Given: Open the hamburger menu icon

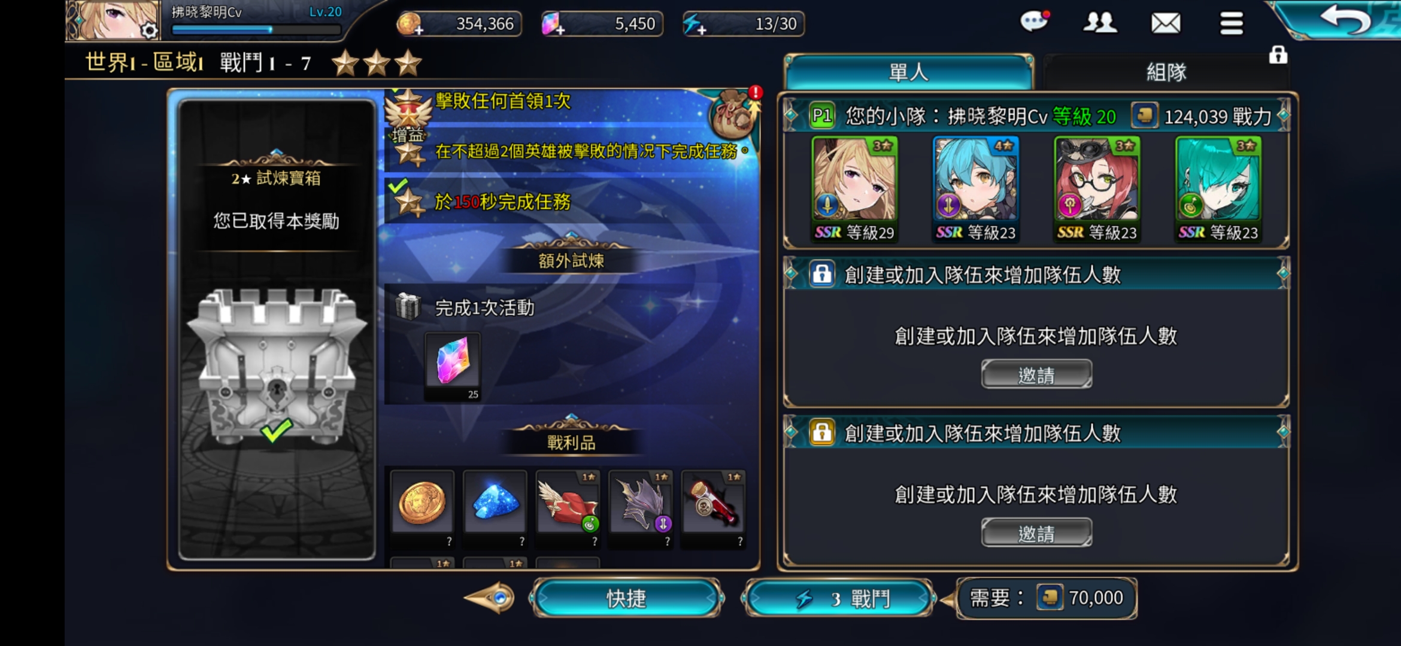Looking at the screenshot, I should coord(1232,23).
